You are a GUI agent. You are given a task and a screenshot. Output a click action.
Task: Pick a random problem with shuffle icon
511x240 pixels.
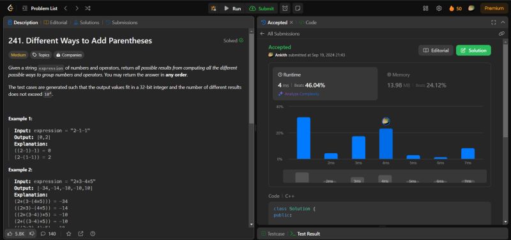click(88, 8)
